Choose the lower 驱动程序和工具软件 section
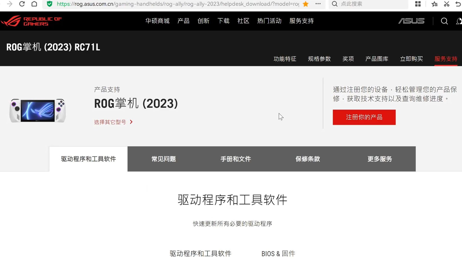 point(201,254)
